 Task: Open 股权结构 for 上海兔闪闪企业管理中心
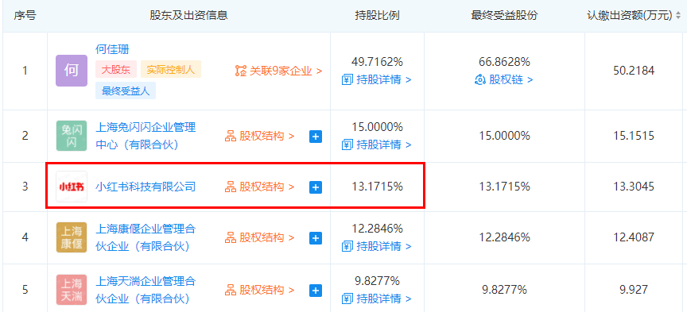260,136
